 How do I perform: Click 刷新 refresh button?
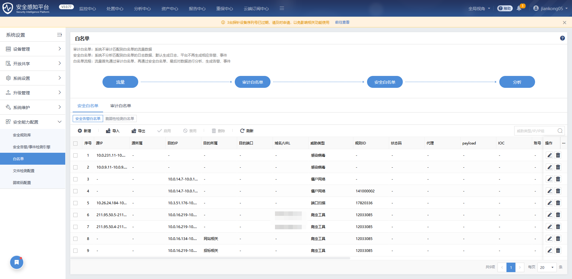[x=247, y=131]
